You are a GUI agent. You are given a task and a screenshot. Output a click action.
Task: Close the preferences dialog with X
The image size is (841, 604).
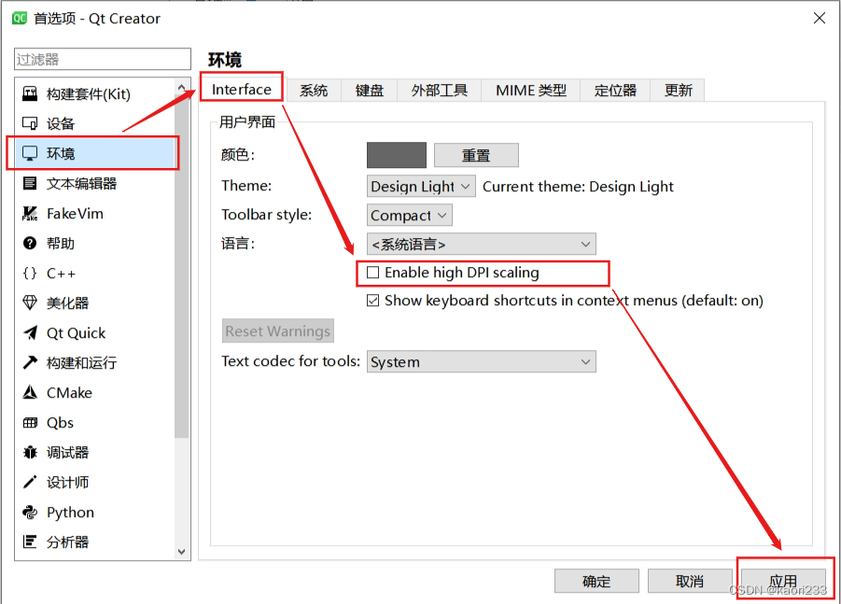point(819,19)
